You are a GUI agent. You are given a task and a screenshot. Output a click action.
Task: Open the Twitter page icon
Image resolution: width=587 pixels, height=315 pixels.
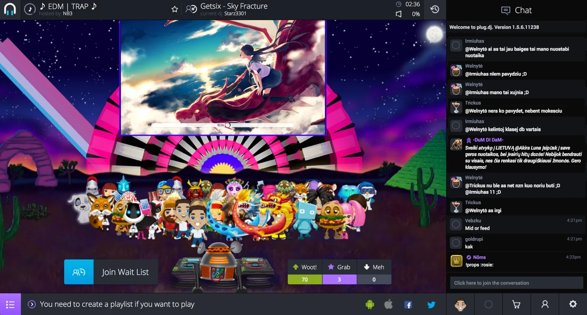(431, 305)
